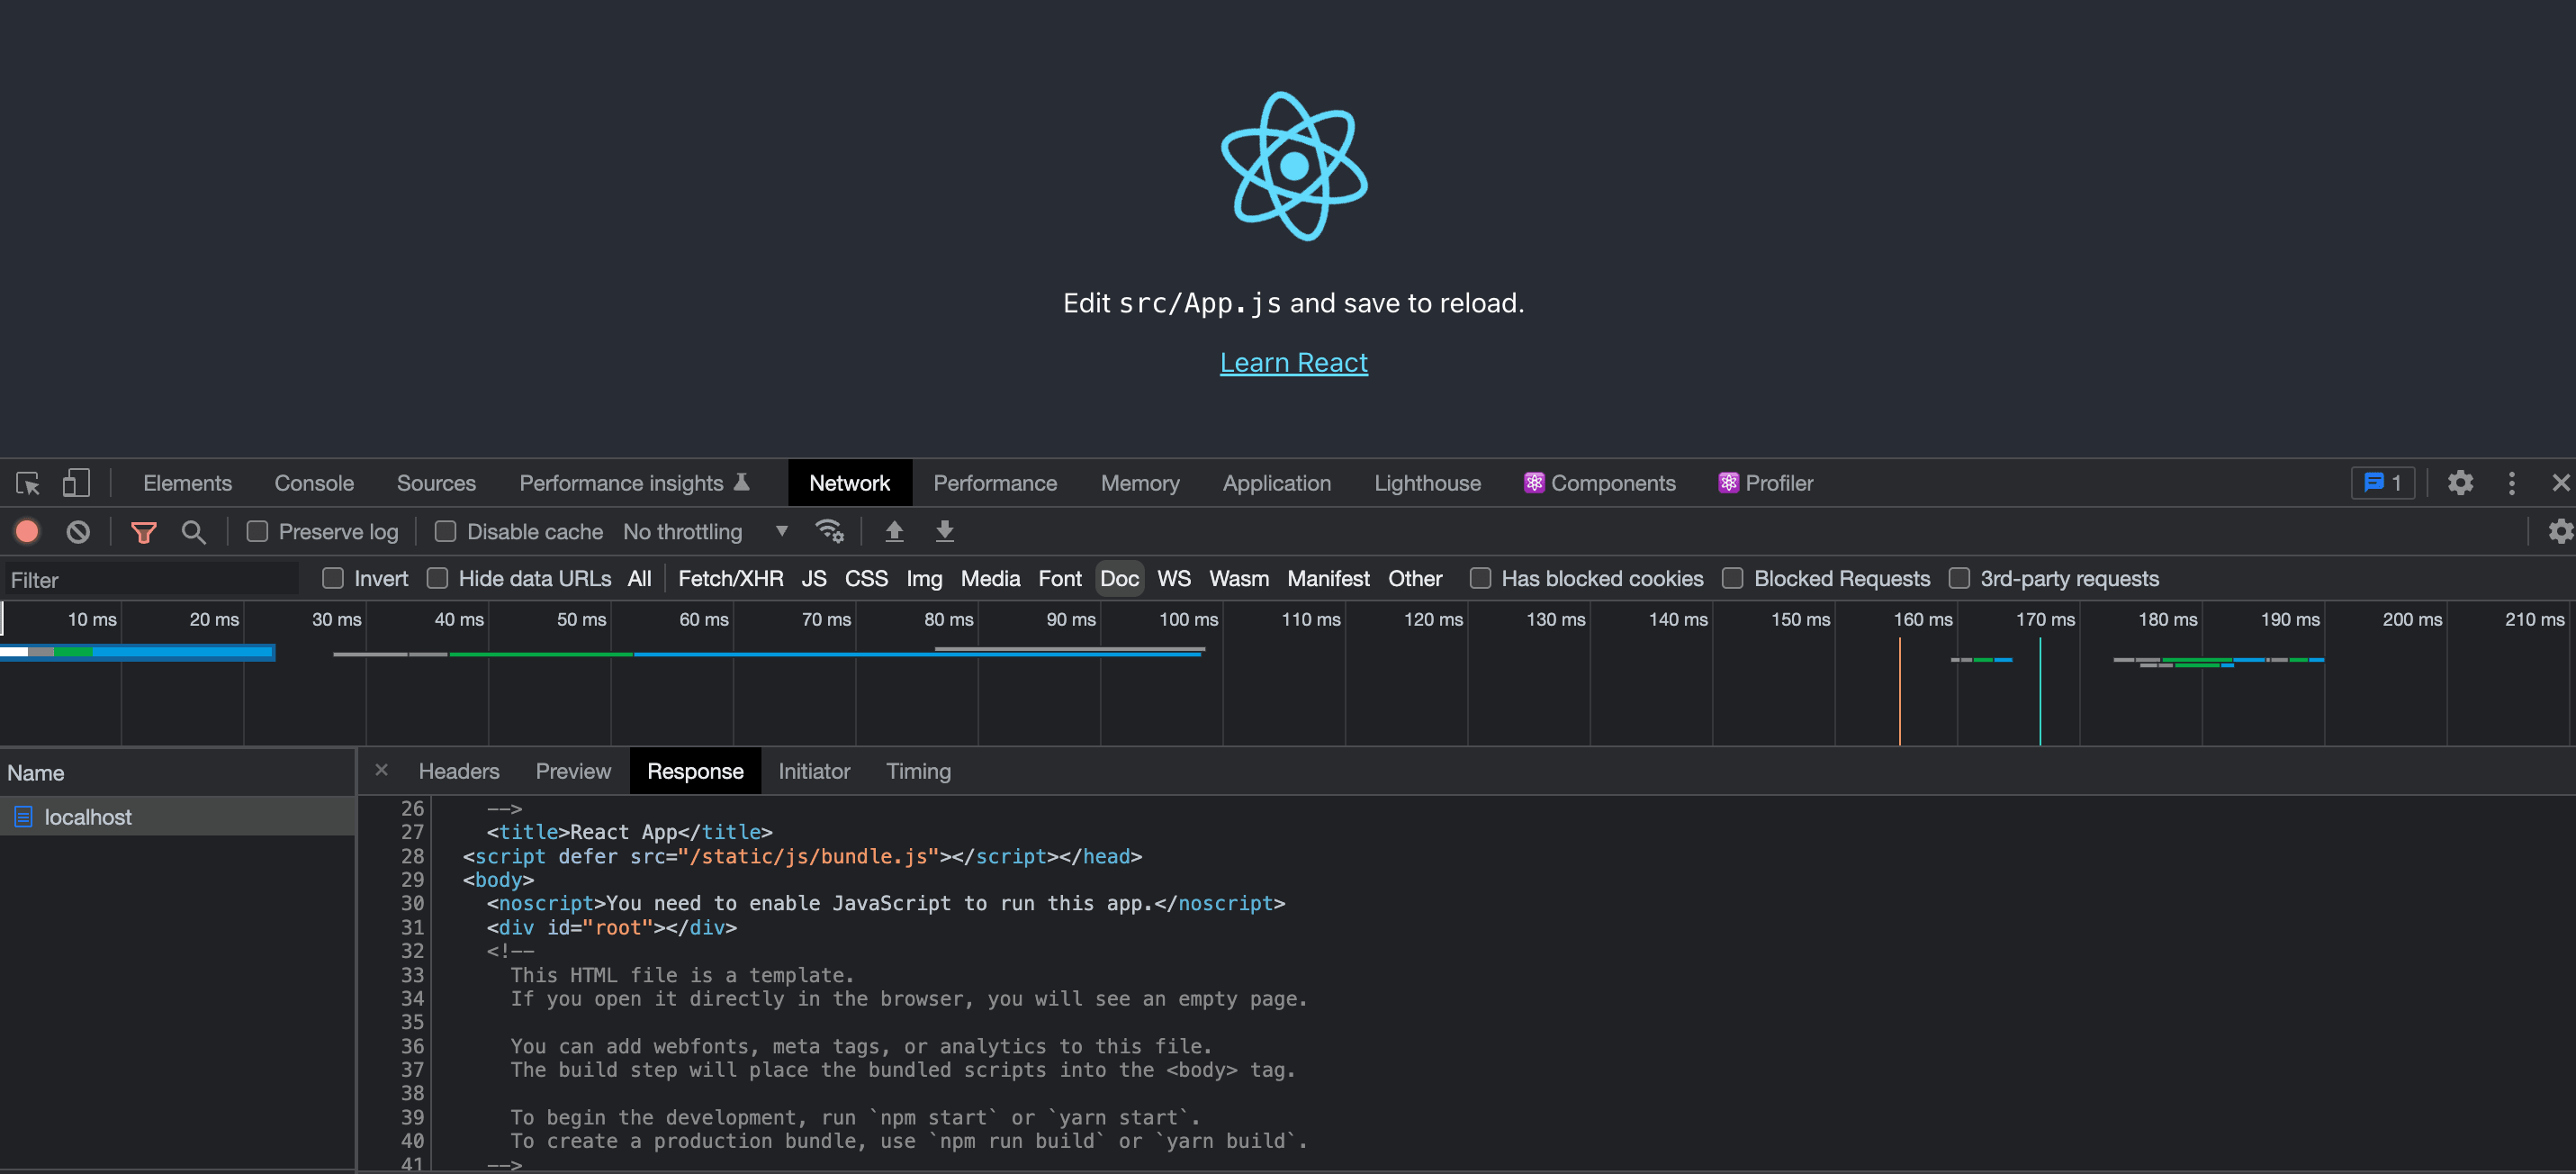2576x1174 pixels.
Task: Stop recording network log
Action: point(28,531)
